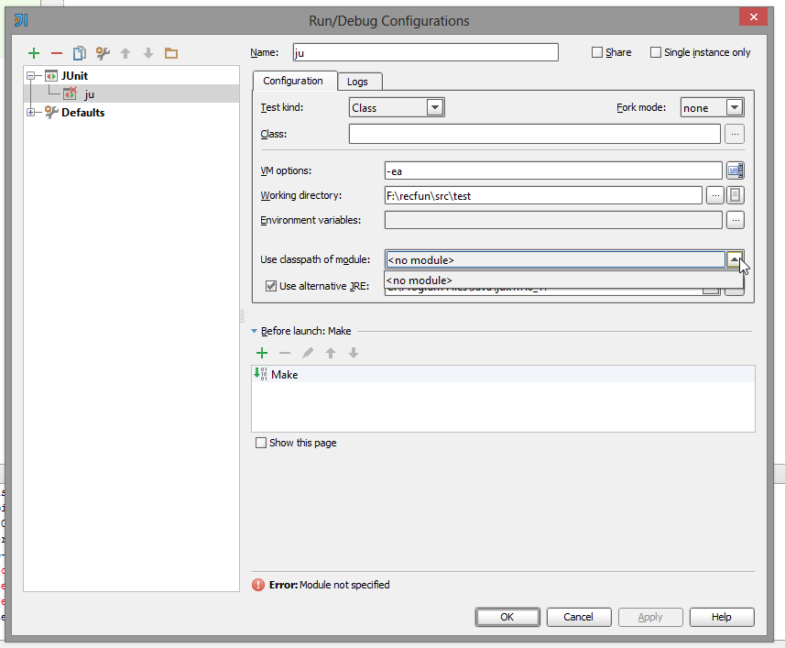Image resolution: width=785 pixels, height=648 pixels.
Task: Click the Apply button
Action: point(650,617)
